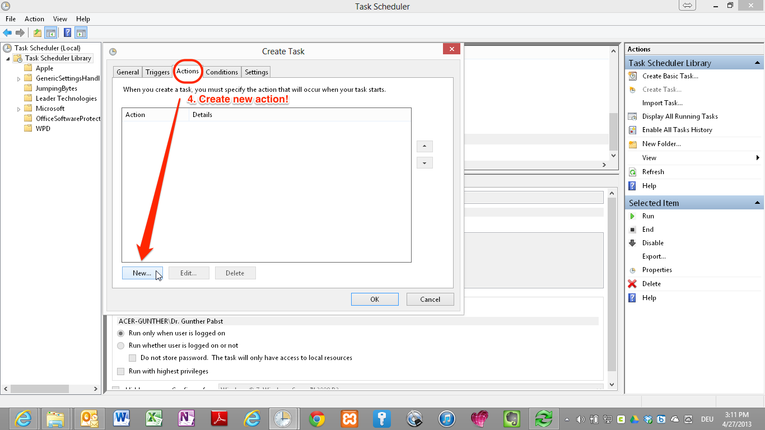765x430 pixels.
Task: Click the move action down arrow button
Action: [425, 163]
